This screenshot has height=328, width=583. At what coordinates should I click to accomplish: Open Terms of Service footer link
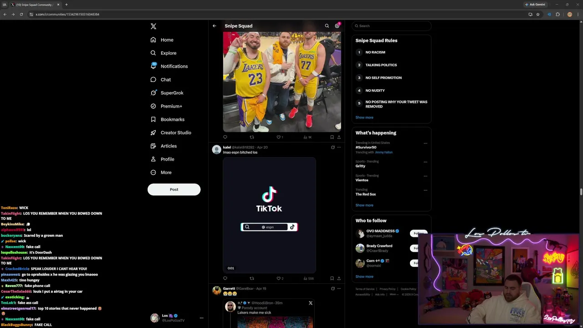pos(365,289)
